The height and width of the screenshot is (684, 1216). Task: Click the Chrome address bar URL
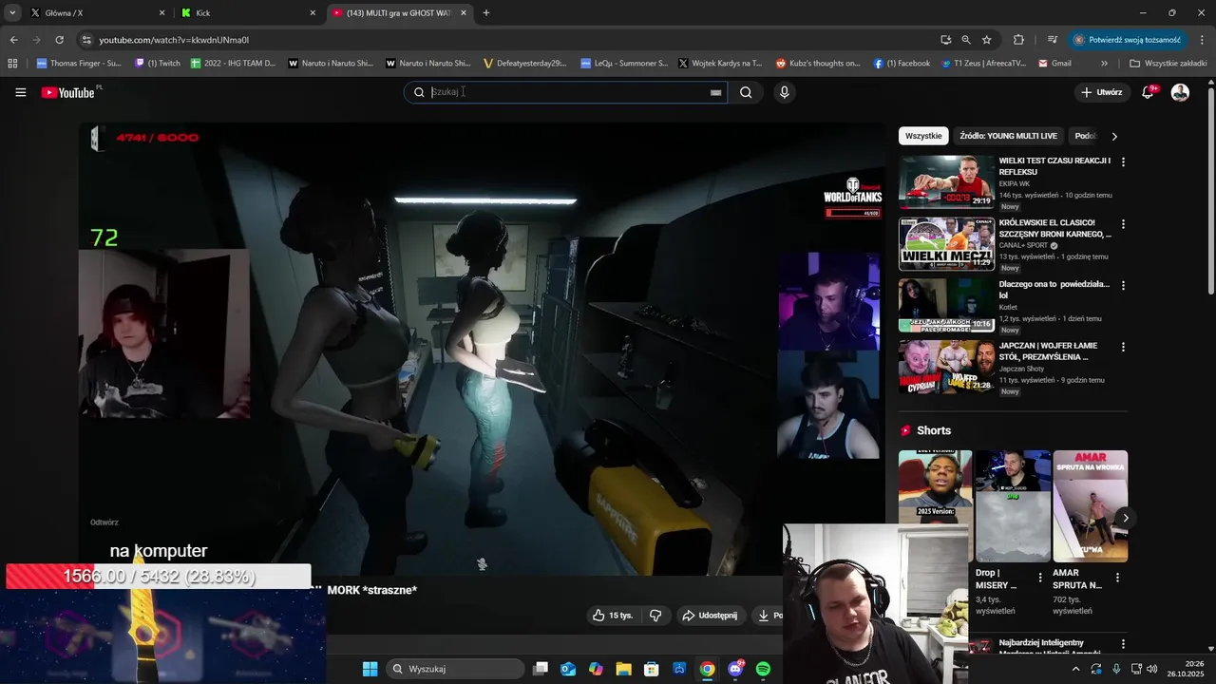click(174, 40)
